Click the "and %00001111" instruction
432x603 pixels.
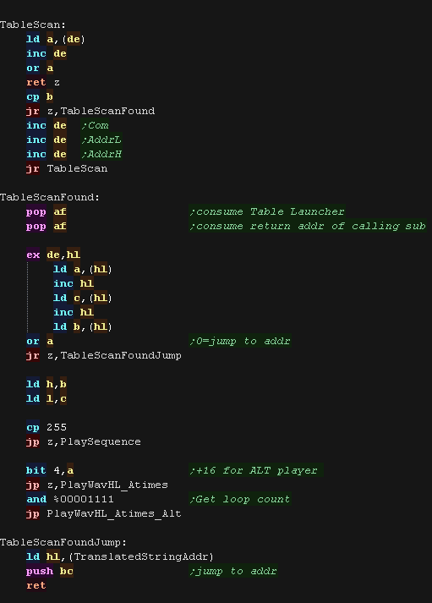(70, 499)
